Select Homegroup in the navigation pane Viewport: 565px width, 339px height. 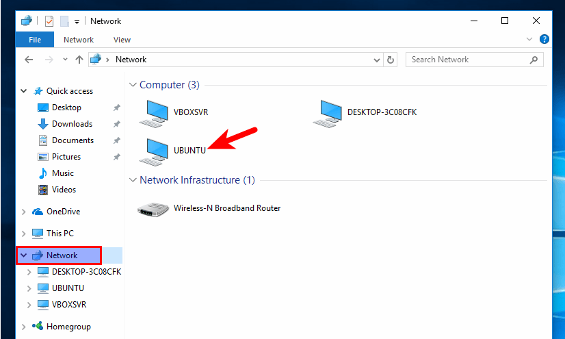tap(68, 327)
